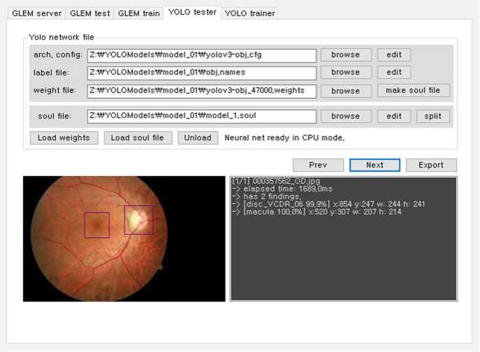
Task: Switch to the GLEM server tab
Action: [x=35, y=13]
